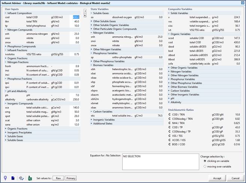Click the refresh icon beside NH4 / TKN
This screenshot has width=246, height=183.
(170, 123)
